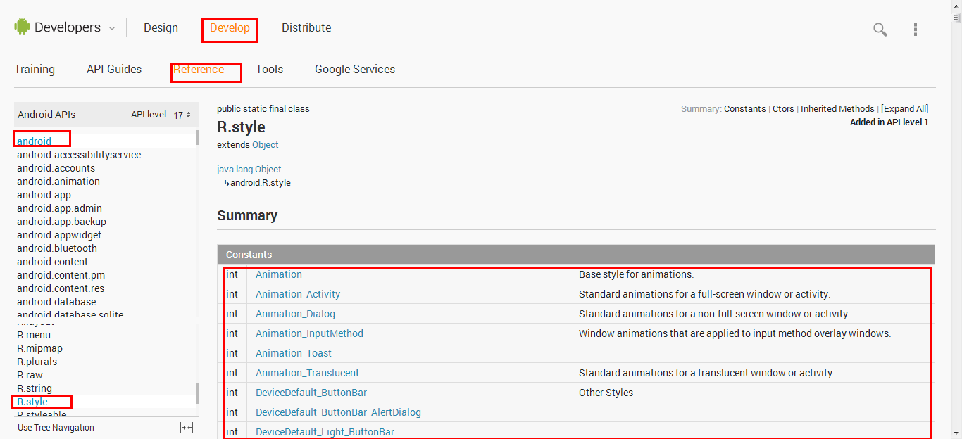962x439 pixels.
Task: Open the R.menu class
Action: (x=34, y=335)
